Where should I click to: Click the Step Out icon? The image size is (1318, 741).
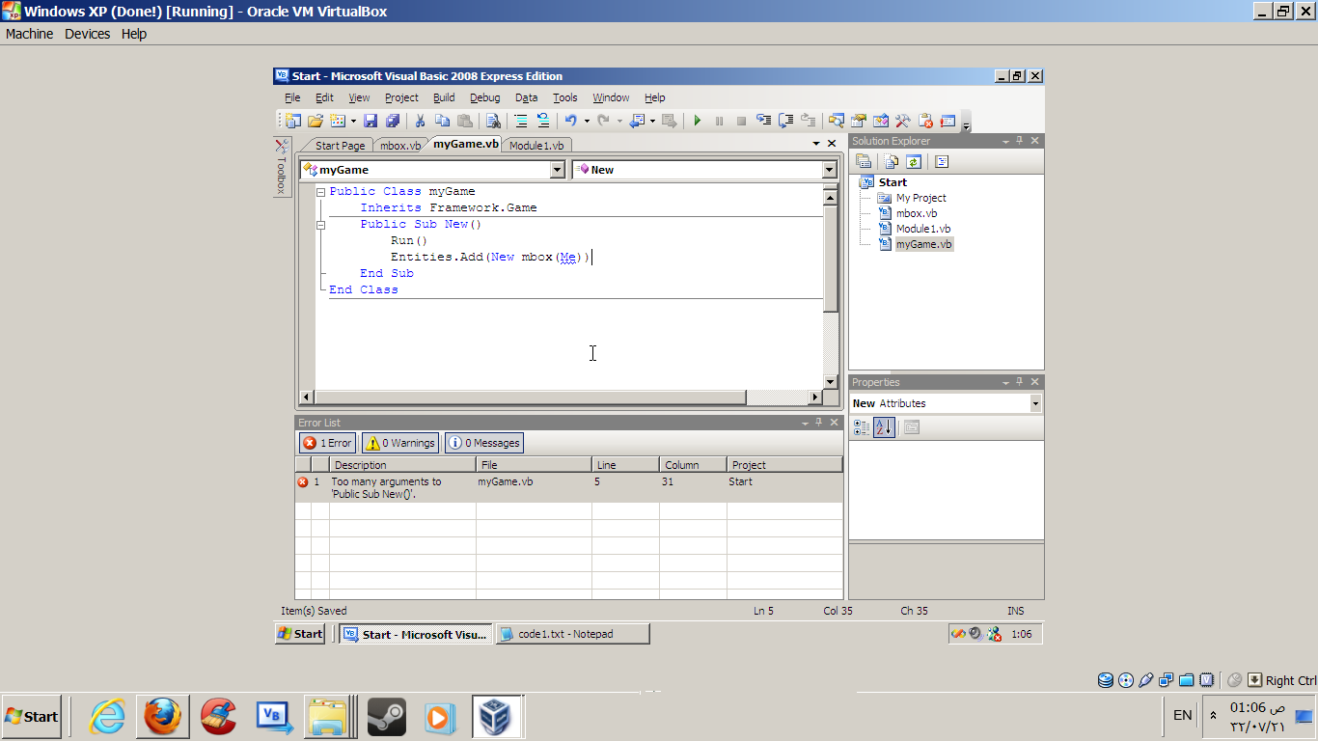click(809, 121)
